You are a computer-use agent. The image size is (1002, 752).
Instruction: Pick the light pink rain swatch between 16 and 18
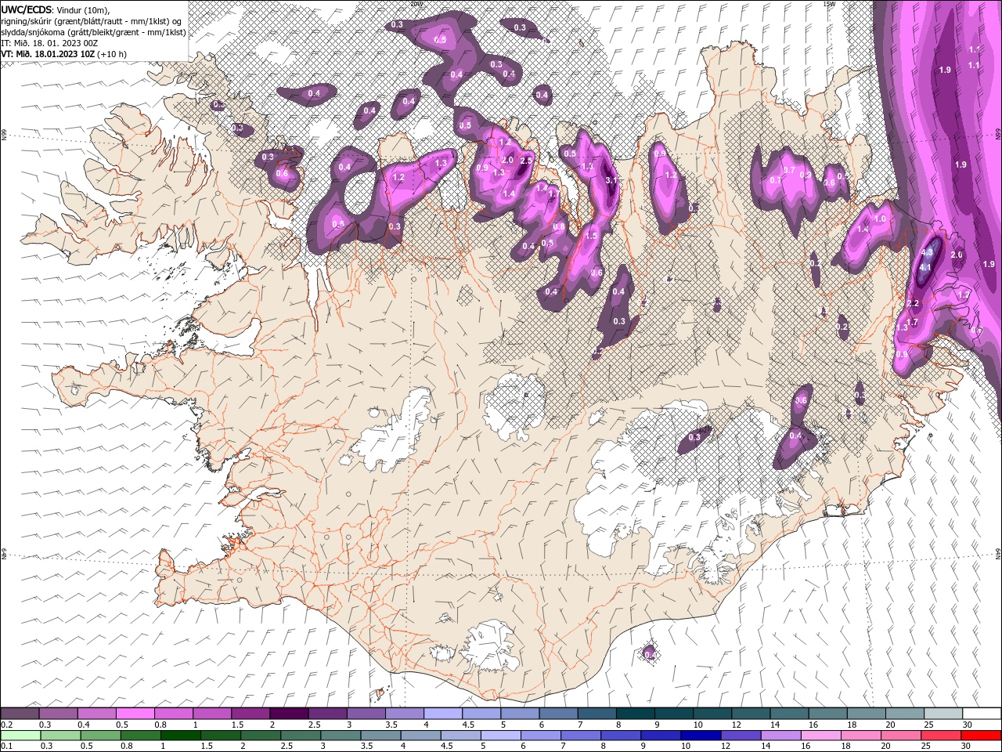pyautogui.click(x=820, y=736)
